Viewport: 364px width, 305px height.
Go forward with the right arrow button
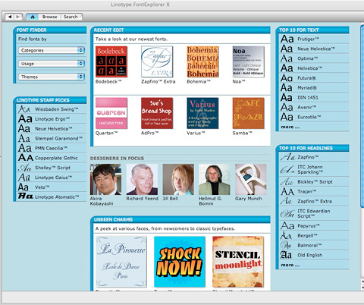18,17
